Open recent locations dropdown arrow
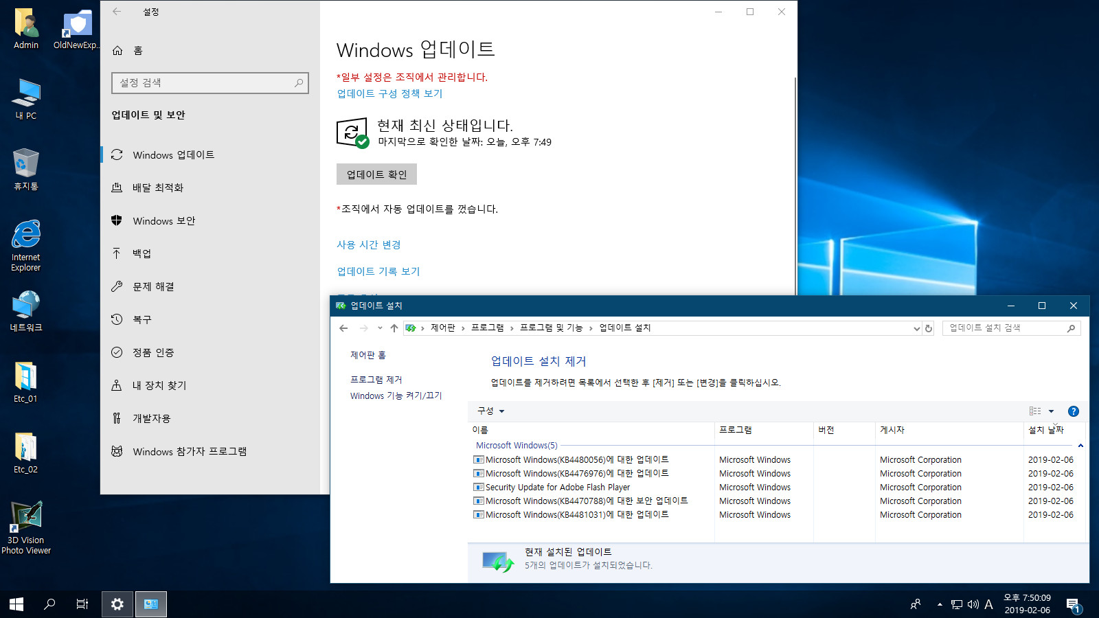The image size is (1099, 618). (x=380, y=328)
